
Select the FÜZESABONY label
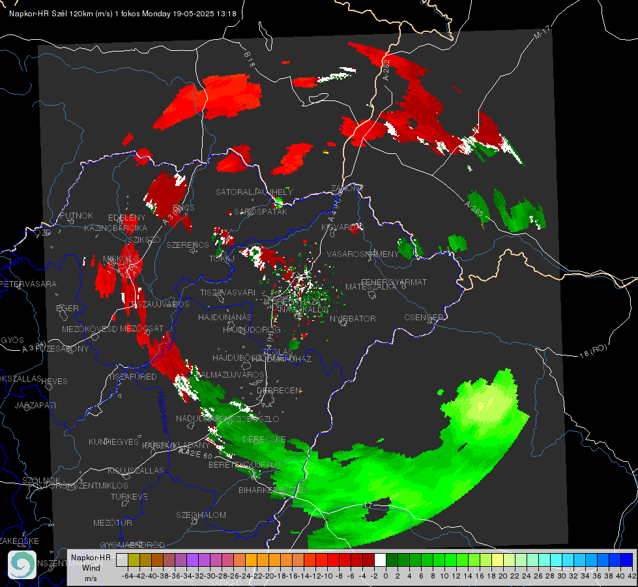(x=63, y=349)
